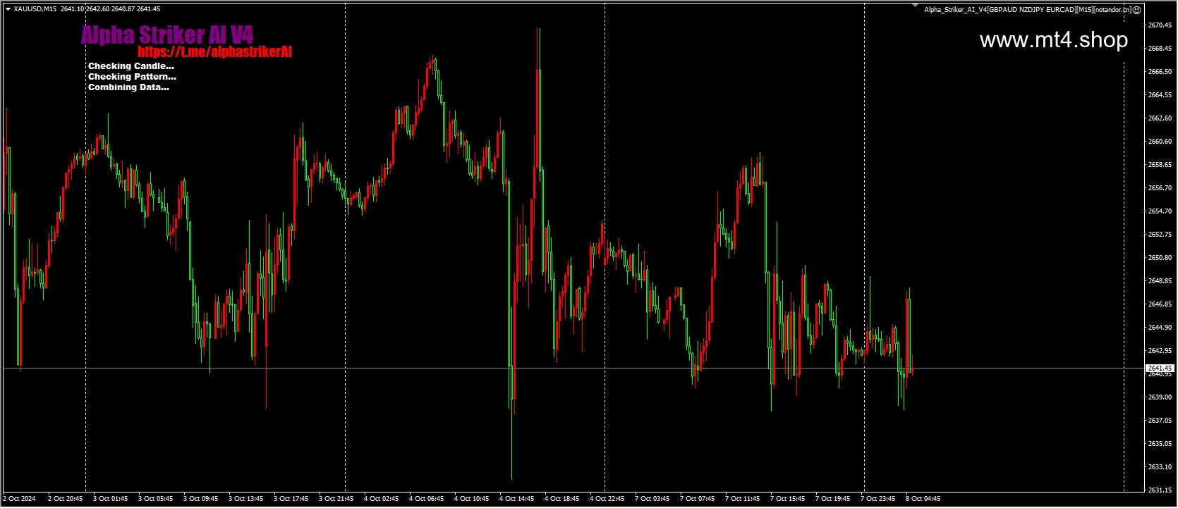The width and height of the screenshot is (1178, 508).
Task: Open the chart menu triangle beside XAUUSD,M15
Action: click(8, 9)
